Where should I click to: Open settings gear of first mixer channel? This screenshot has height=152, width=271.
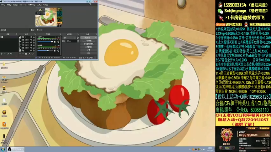point(58,42)
